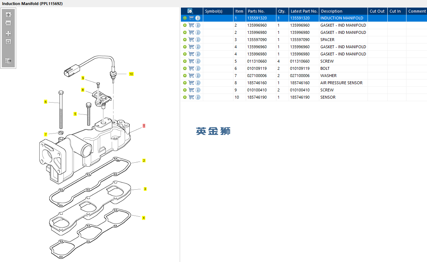Click the search icon in table header
Viewport: 427px width, 262px height.
point(190,11)
